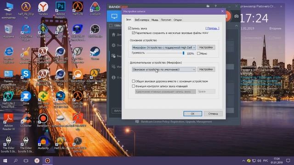The image size is (294, 165).
Task: Open the Мышь tab
Action: (x=155, y=20)
